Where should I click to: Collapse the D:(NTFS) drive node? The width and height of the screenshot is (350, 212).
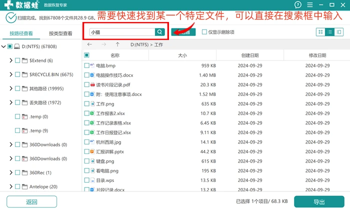click(x=3, y=46)
